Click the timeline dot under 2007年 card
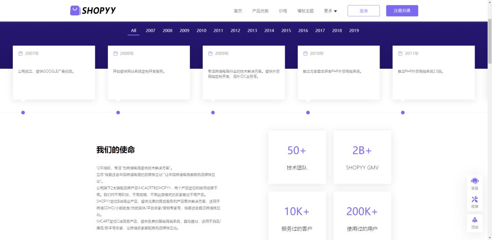The image size is (492, 240). [x=23, y=112]
